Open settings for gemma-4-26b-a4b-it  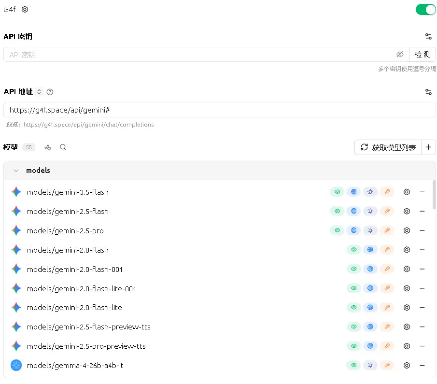point(407,365)
